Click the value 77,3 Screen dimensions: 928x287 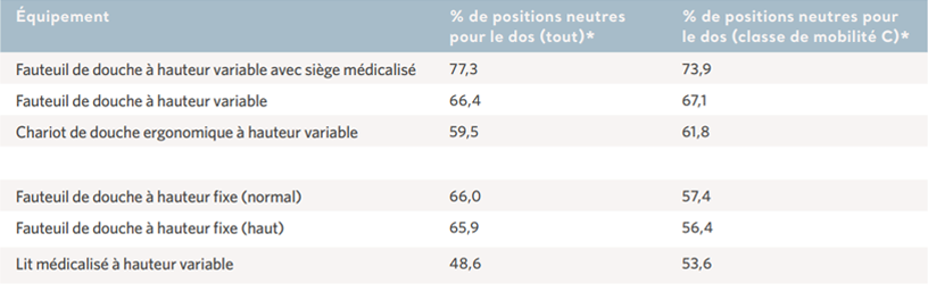click(x=464, y=69)
